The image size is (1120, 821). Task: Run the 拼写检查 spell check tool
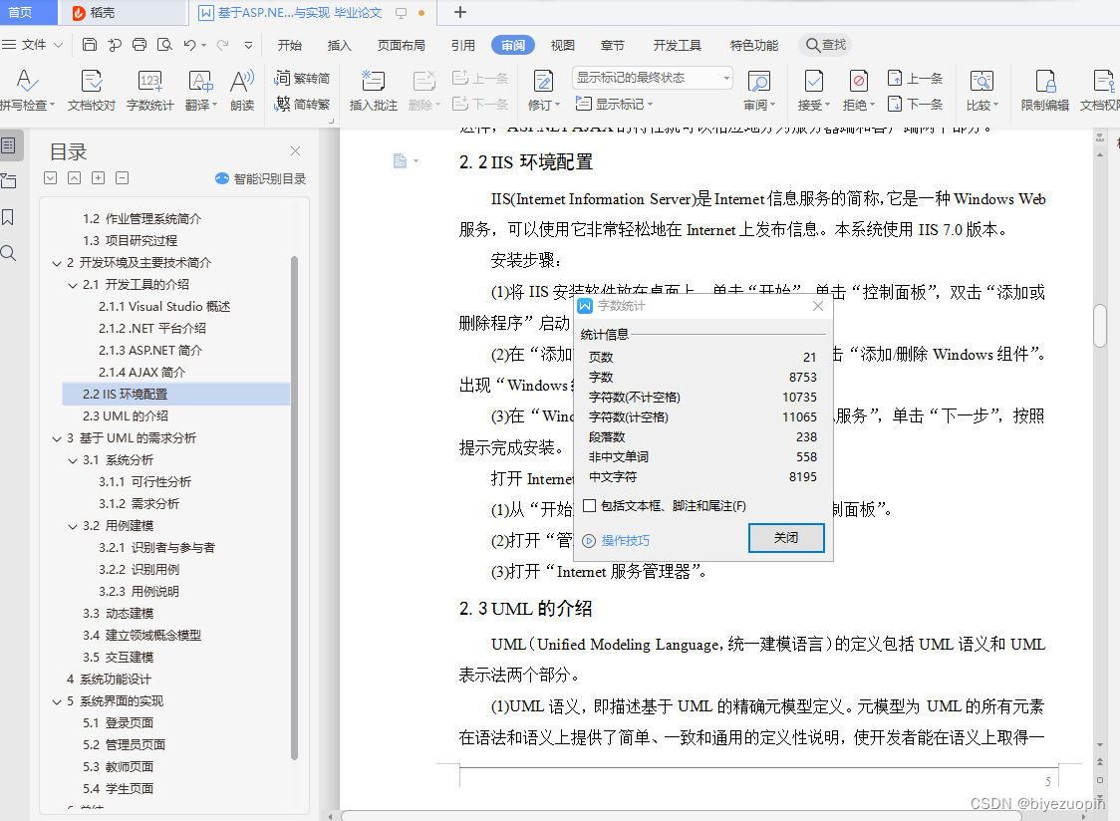click(27, 90)
